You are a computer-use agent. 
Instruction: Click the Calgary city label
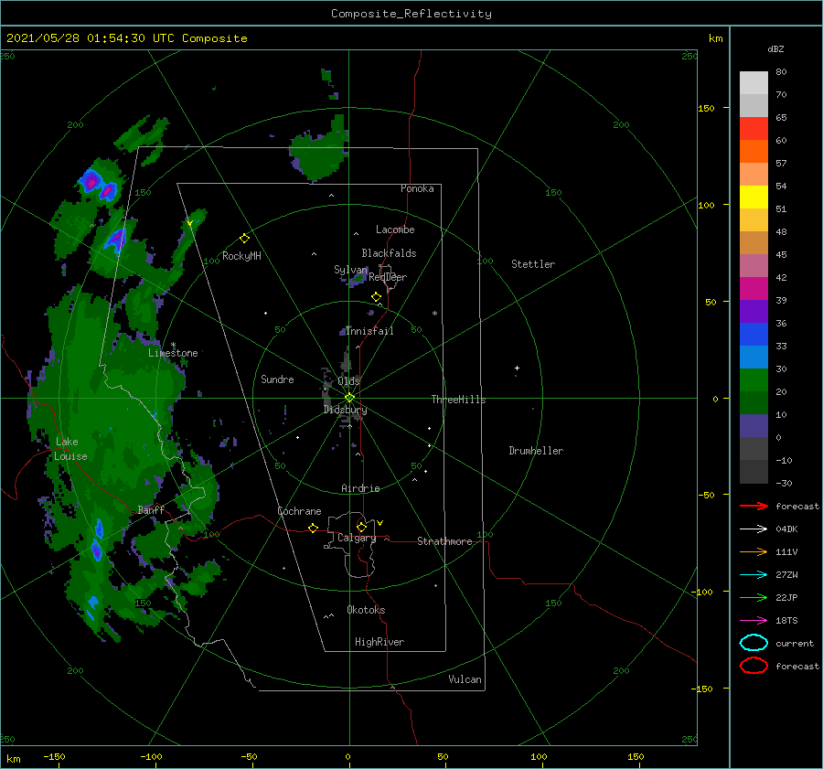coord(357,538)
